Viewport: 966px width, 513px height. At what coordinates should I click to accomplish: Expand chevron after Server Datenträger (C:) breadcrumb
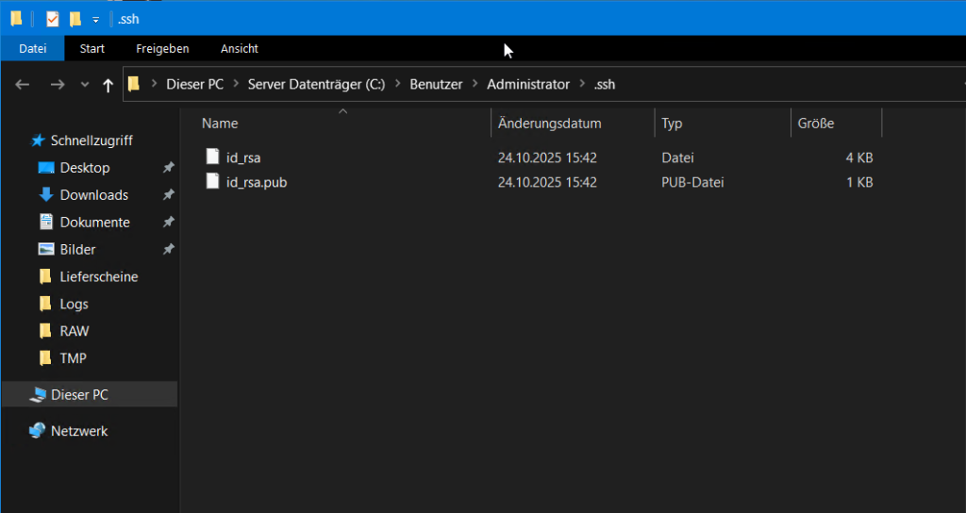pos(397,84)
